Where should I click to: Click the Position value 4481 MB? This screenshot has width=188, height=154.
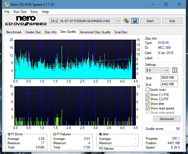(x=174, y=143)
